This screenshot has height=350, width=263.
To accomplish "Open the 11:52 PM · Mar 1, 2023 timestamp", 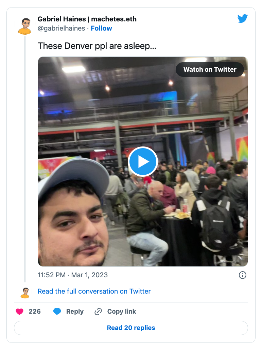I will pos(73,275).
